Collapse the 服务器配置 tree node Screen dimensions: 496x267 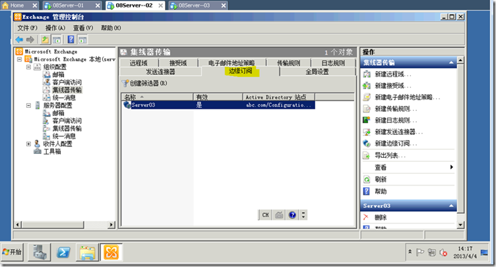(28, 105)
